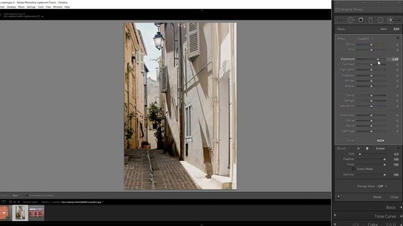
Task: Select the red building thumbnail in filmstrip
Action: click(x=37, y=213)
